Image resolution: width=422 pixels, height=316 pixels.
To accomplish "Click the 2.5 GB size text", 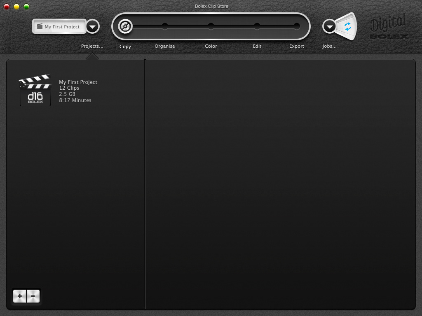I will tap(67, 94).
